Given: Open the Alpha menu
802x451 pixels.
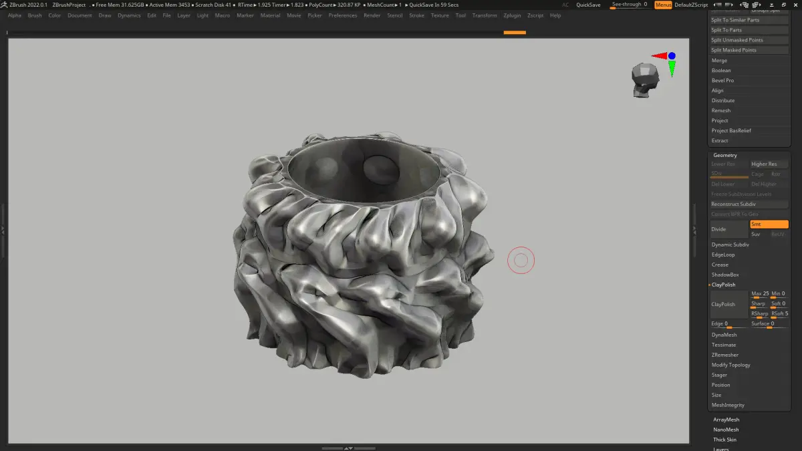Looking at the screenshot, I should tap(15, 15).
